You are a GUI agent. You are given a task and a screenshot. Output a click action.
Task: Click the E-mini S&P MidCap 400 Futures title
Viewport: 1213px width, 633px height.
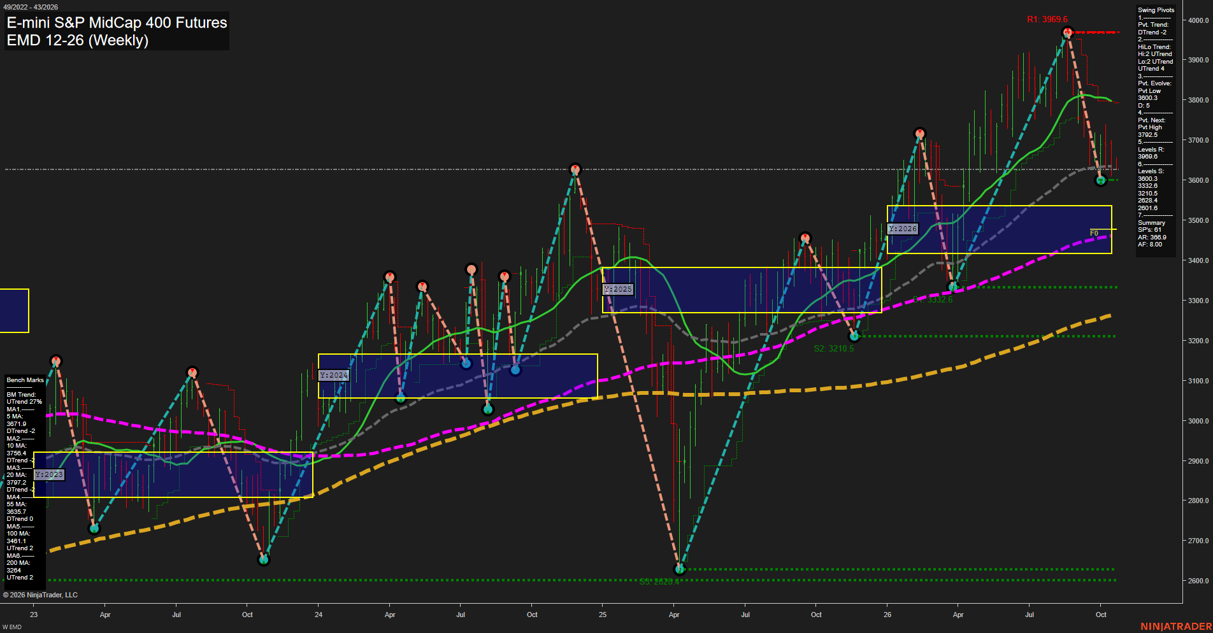[117, 23]
